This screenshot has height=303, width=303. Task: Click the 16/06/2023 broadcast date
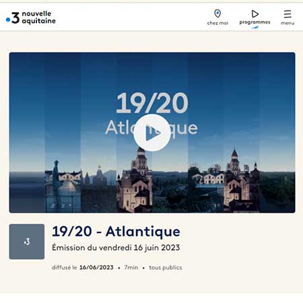[x=96, y=267]
